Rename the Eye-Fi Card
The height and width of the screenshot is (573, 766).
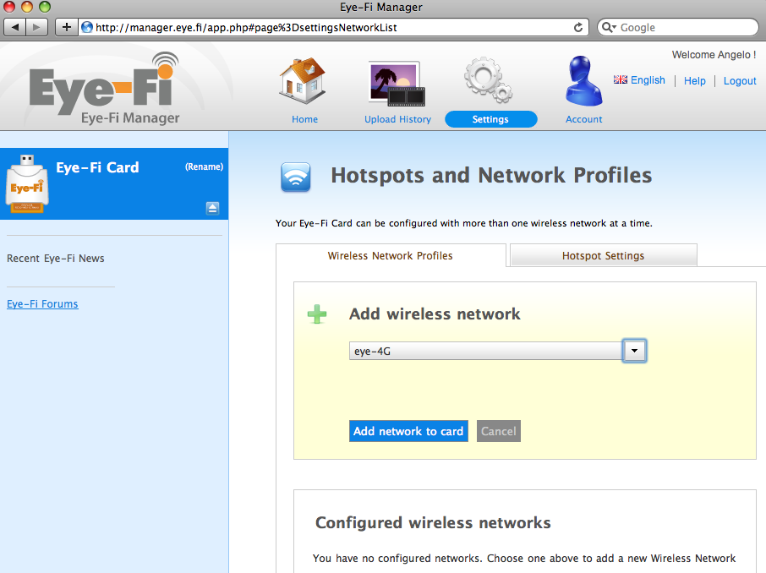(204, 166)
